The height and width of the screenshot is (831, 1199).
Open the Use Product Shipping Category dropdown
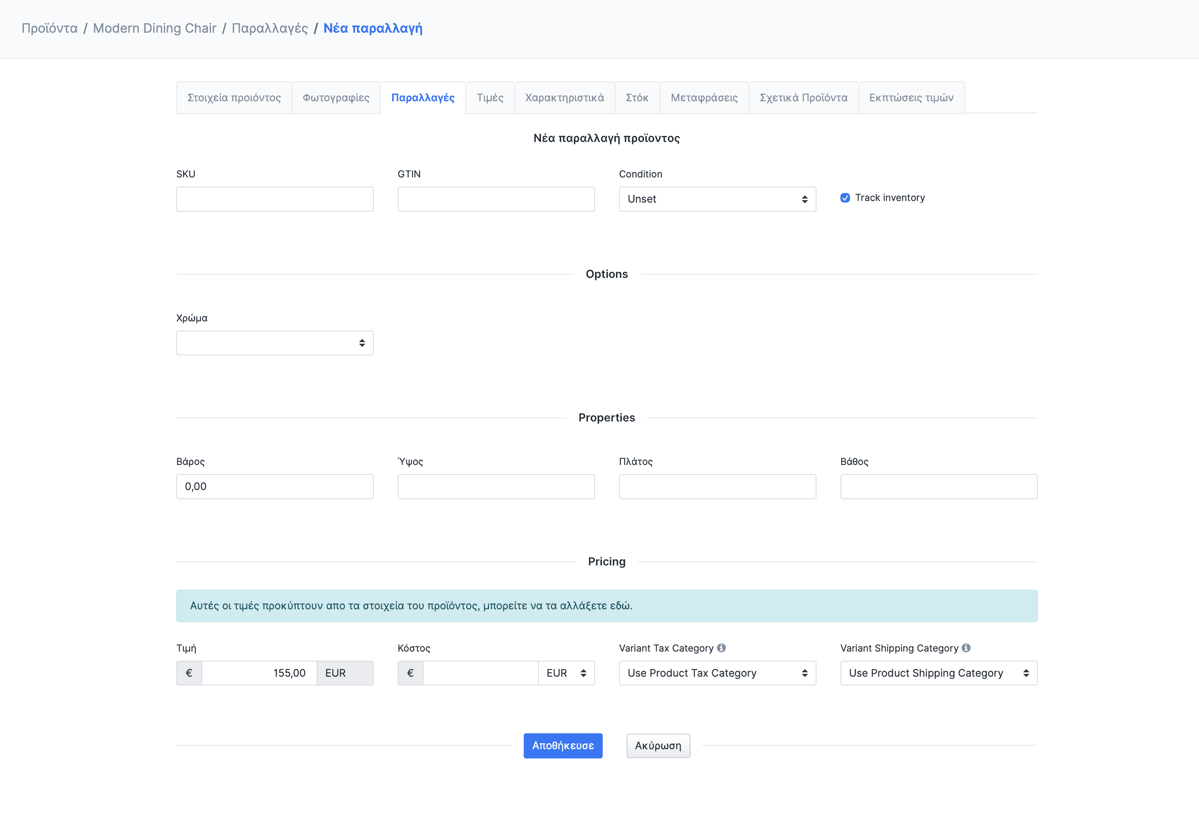pos(938,673)
